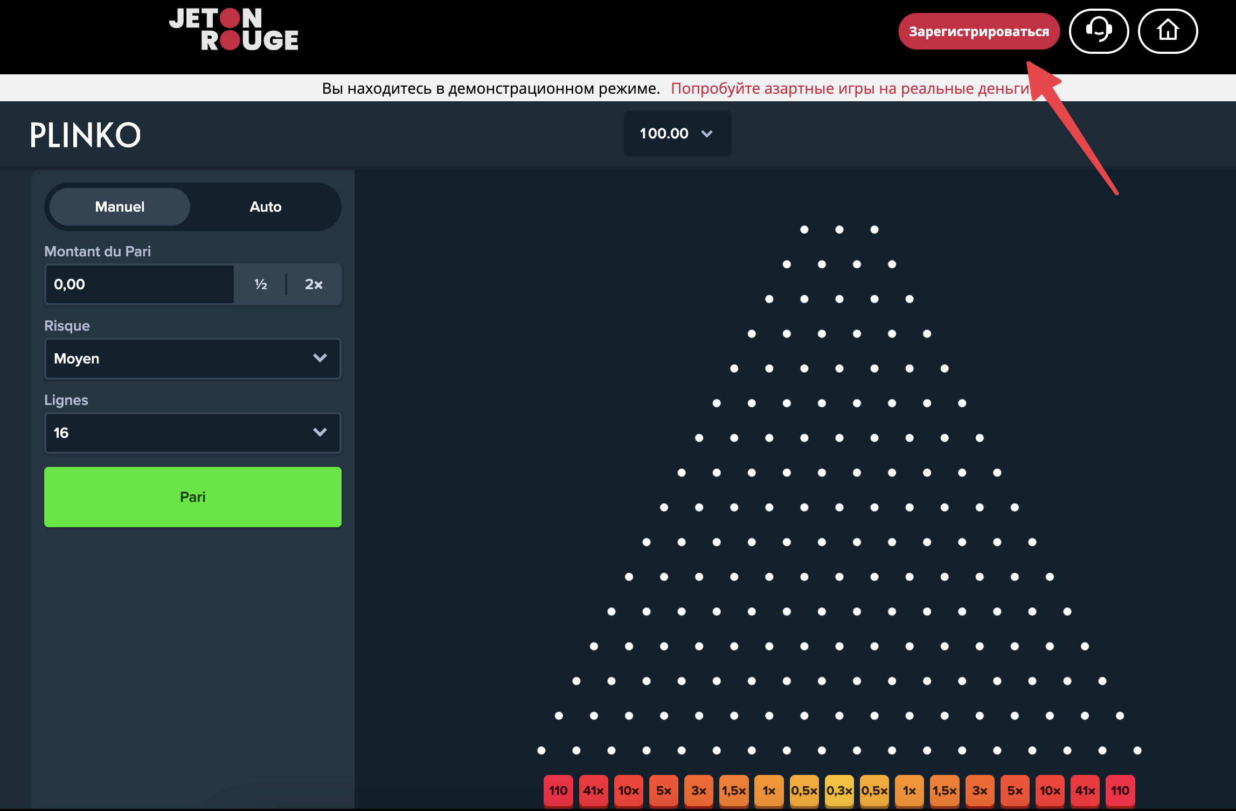The height and width of the screenshot is (811, 1236).
Task: Switch to Manuel betting mode
Action: click(x=120, y=207)
